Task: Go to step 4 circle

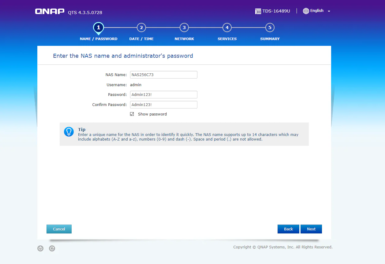Action: tap(227, 28)
